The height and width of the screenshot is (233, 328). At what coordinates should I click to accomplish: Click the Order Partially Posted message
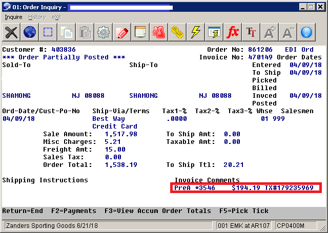64,57
